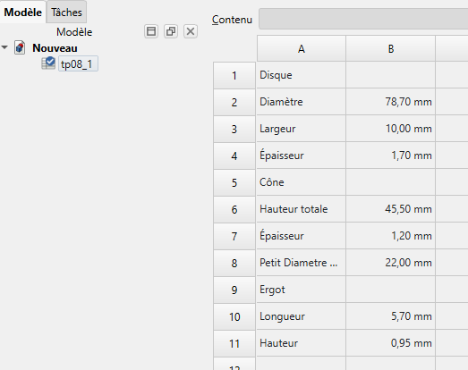Click the Nouveau document icon
The width and height of the screenshot is (468, 370).
coord(20,47)
